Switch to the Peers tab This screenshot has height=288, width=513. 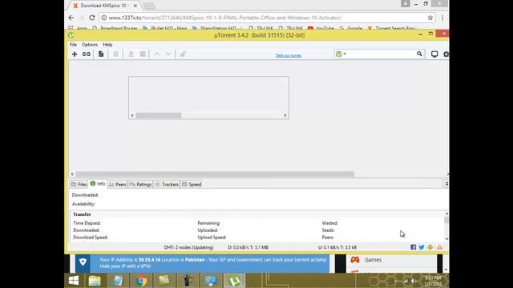pos(118,184)
